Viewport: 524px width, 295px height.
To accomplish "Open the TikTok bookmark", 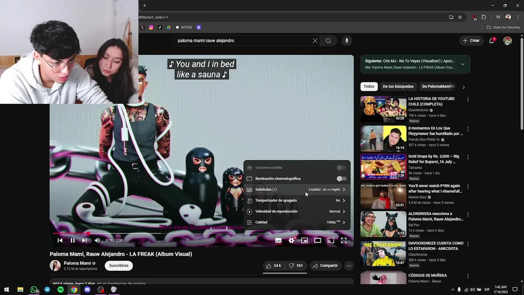I will point(160,27).
